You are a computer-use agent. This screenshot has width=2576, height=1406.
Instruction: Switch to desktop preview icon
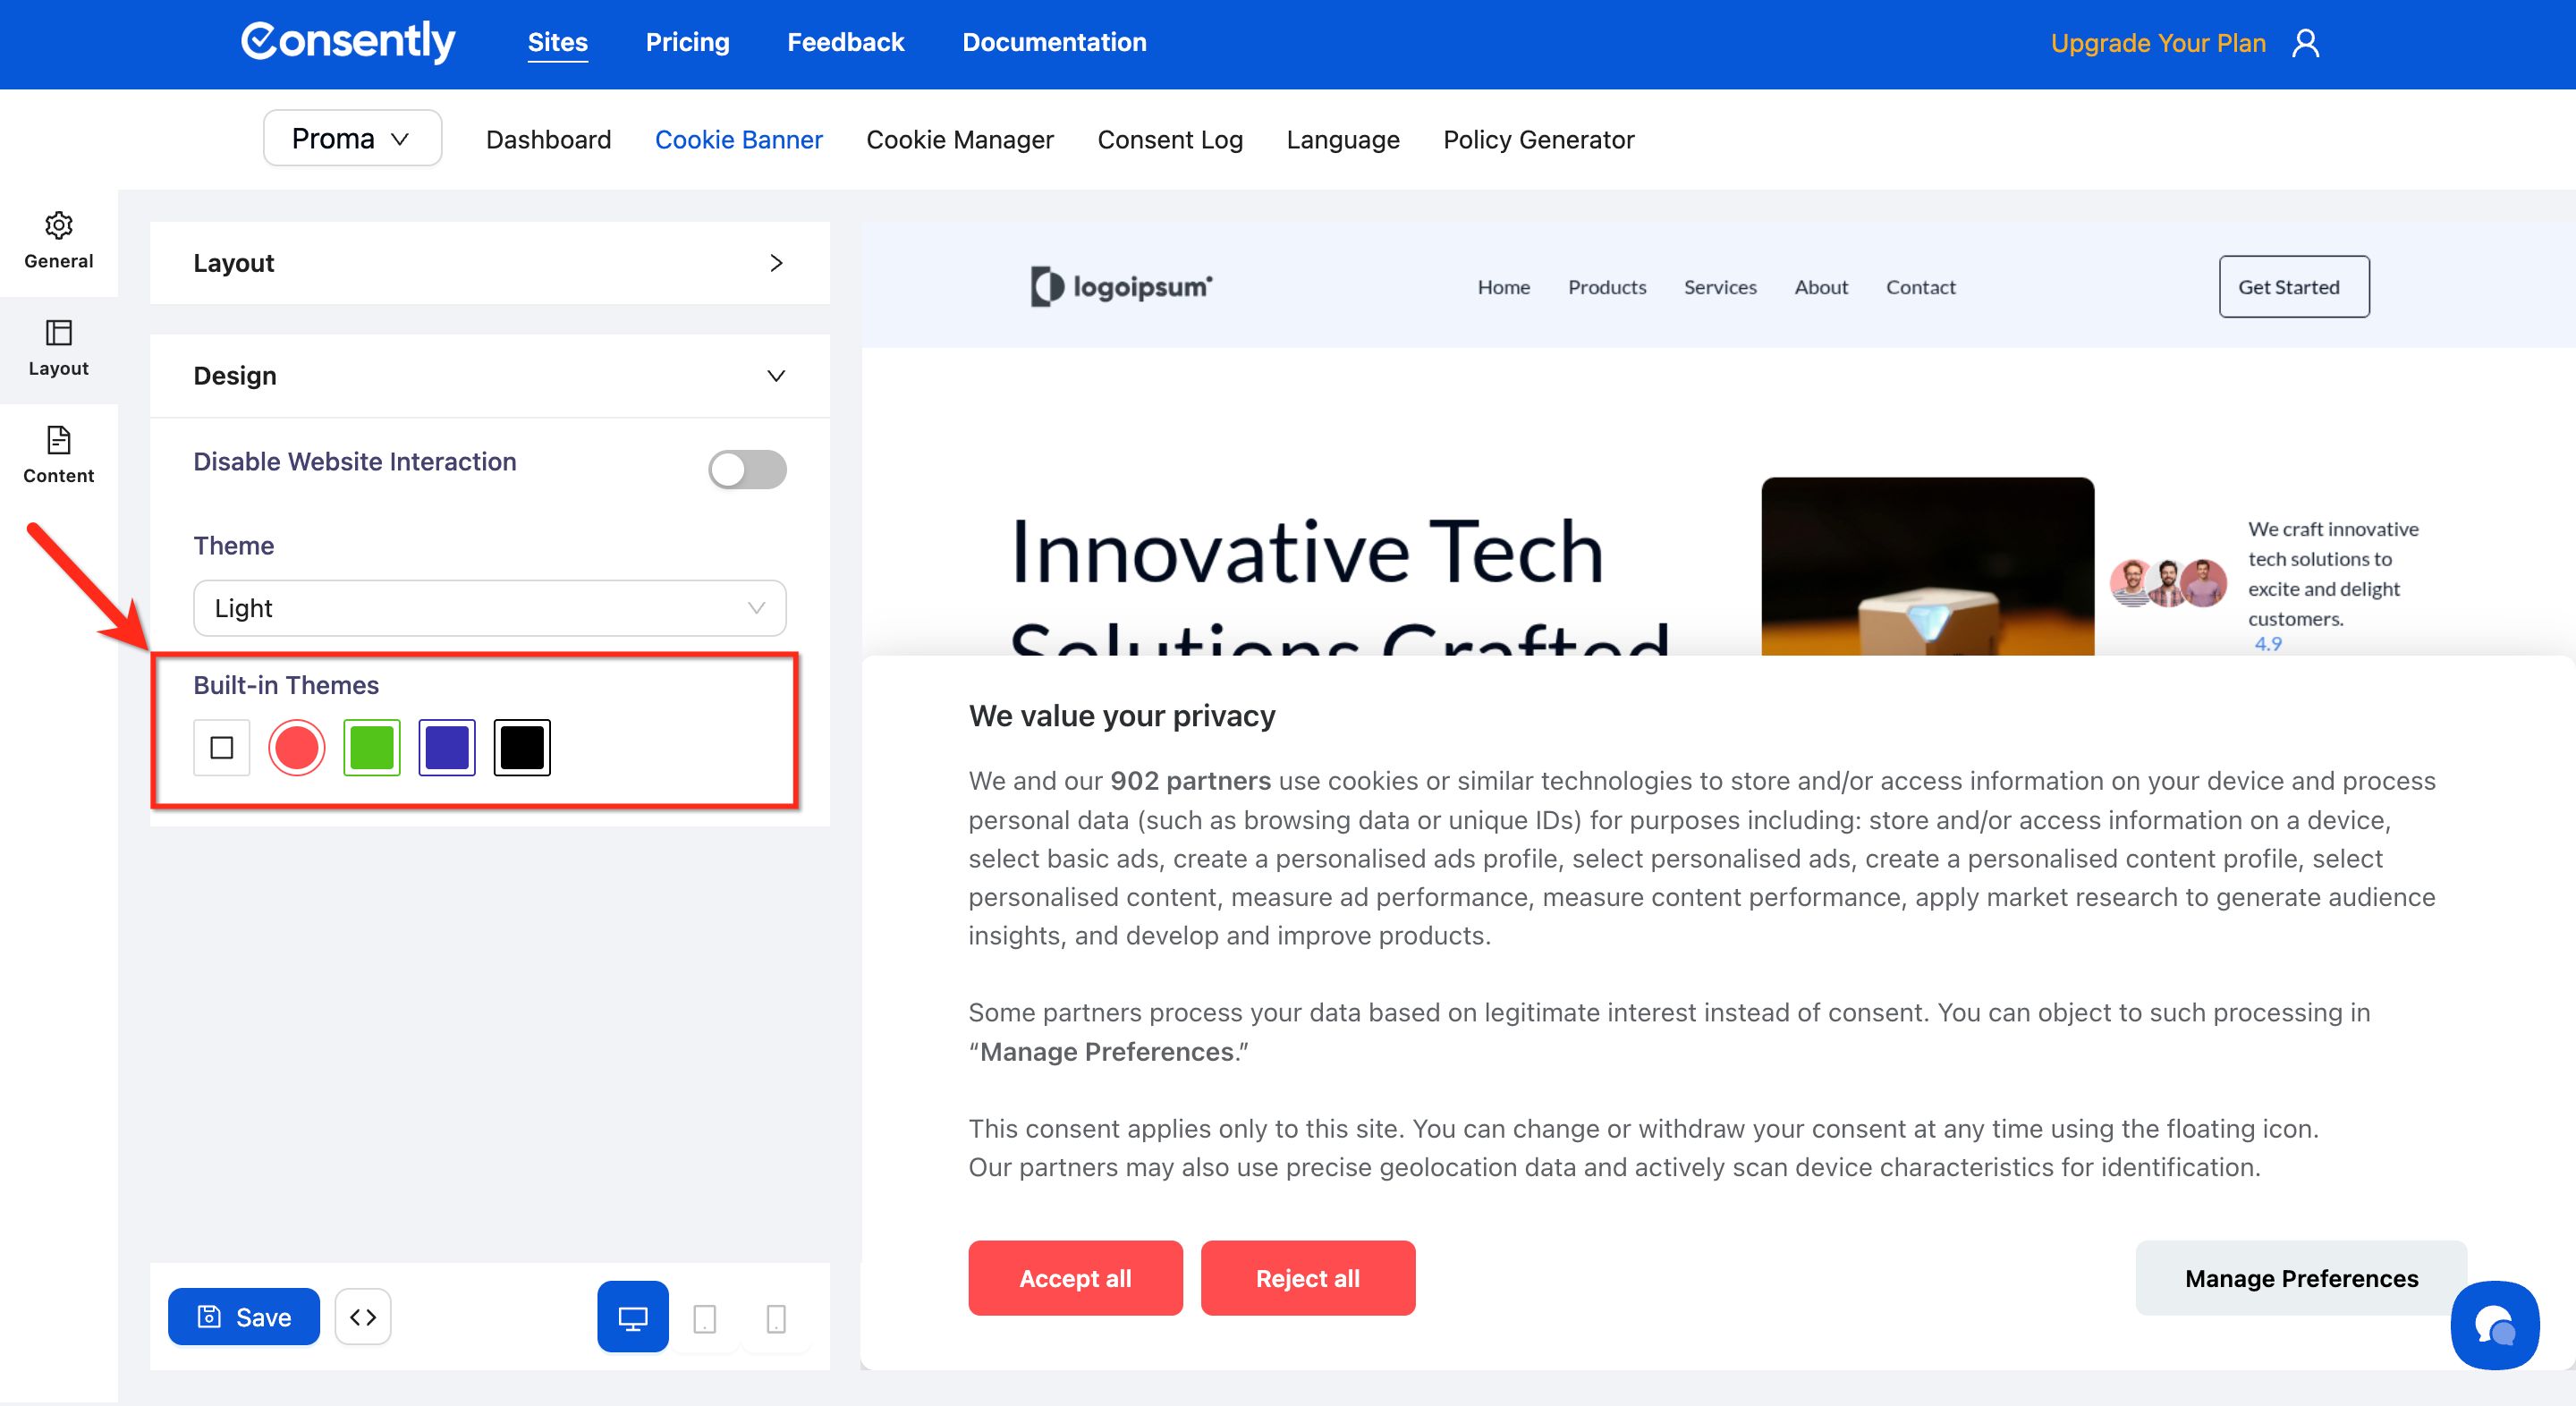point(632,1317)
